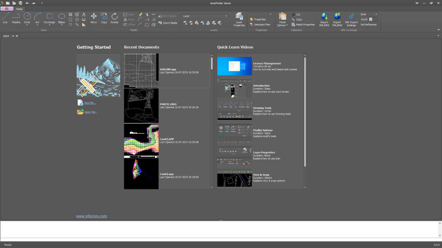Select the polygon draw tool
The height and width of the screenshot is (248, 442).
coord(77,20)
